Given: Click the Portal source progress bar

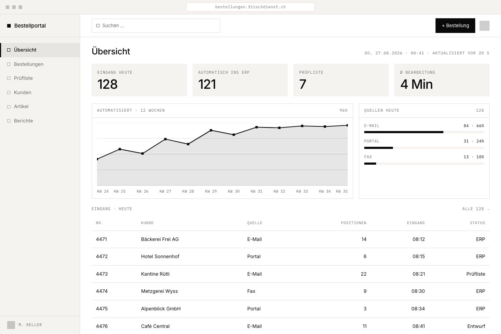Looking at the screenshot, I should [x=424, y=148].
